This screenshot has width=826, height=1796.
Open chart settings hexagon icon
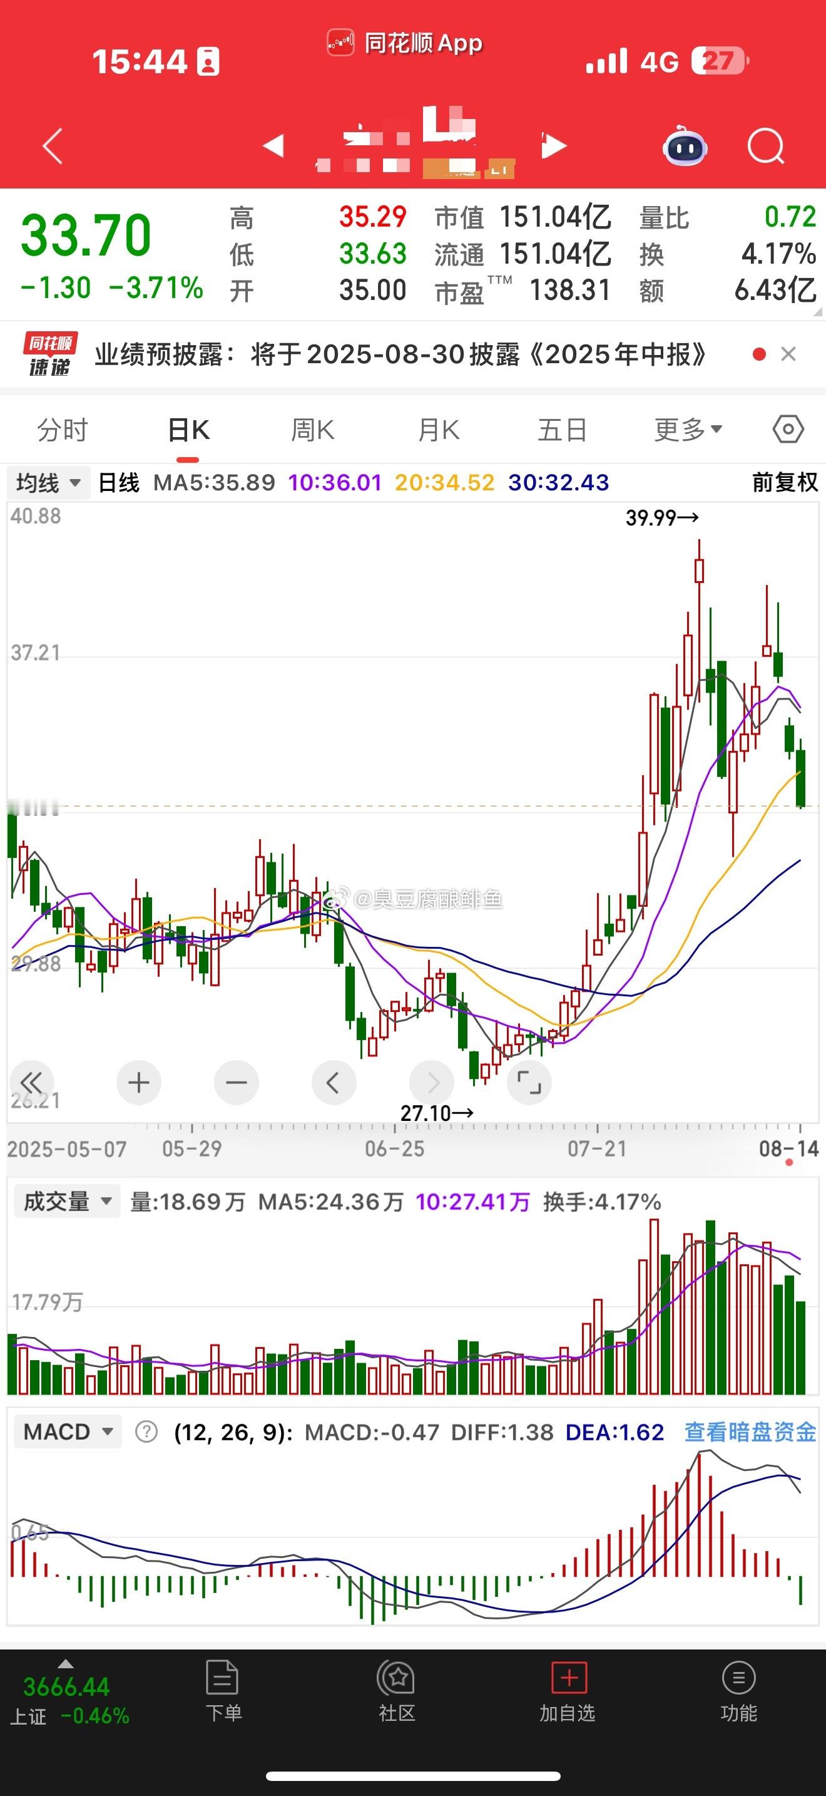(x=788, y=430)
